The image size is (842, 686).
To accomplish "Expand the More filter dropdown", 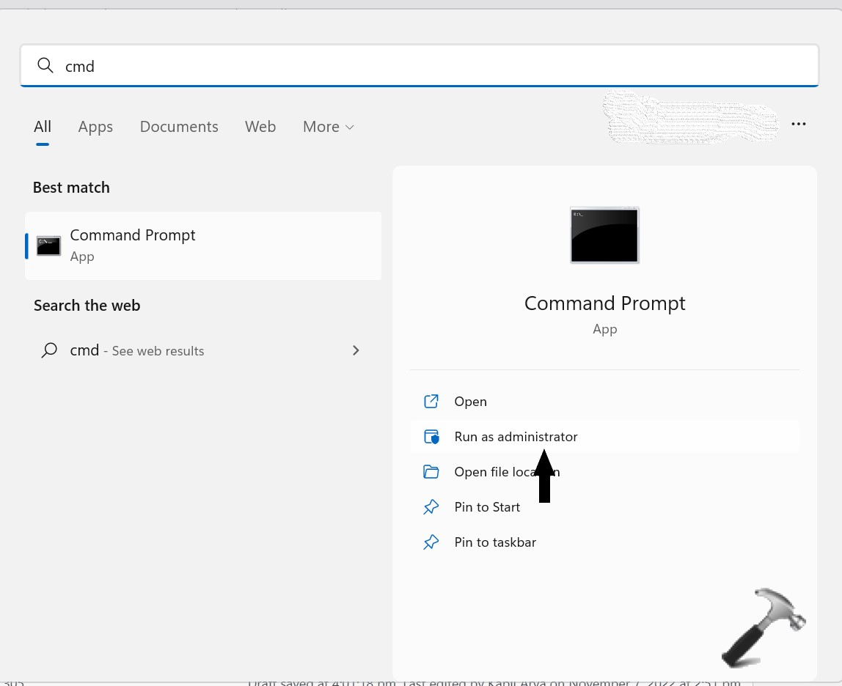I will (x=329, y=127).
